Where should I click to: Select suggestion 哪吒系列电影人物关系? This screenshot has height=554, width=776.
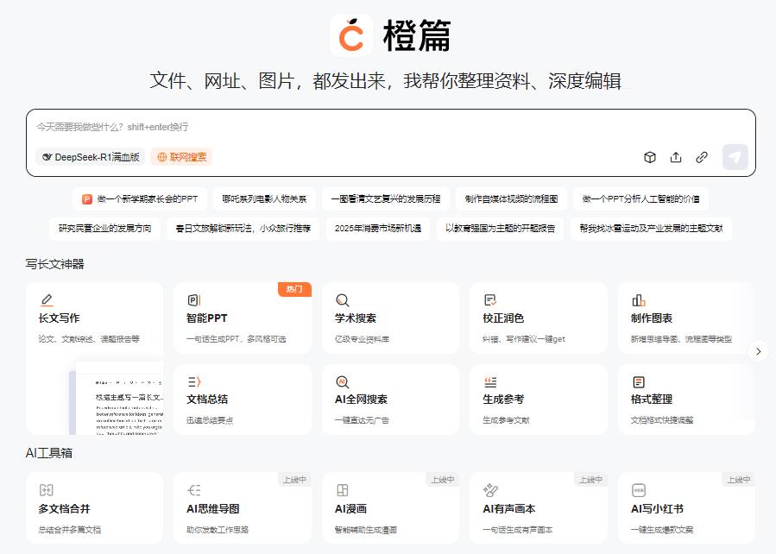coord(264,198)
